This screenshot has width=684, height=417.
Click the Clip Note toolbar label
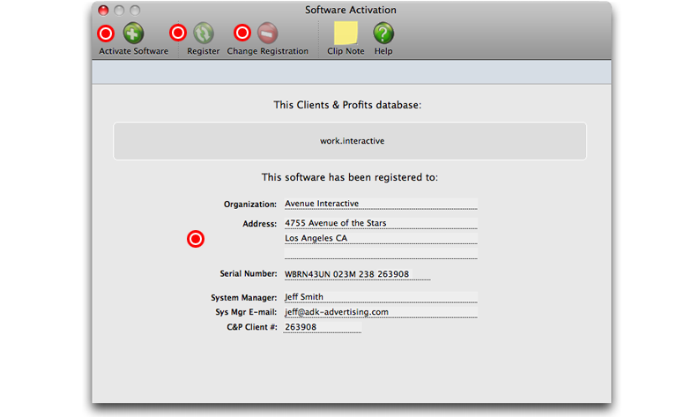pos(346,51)
